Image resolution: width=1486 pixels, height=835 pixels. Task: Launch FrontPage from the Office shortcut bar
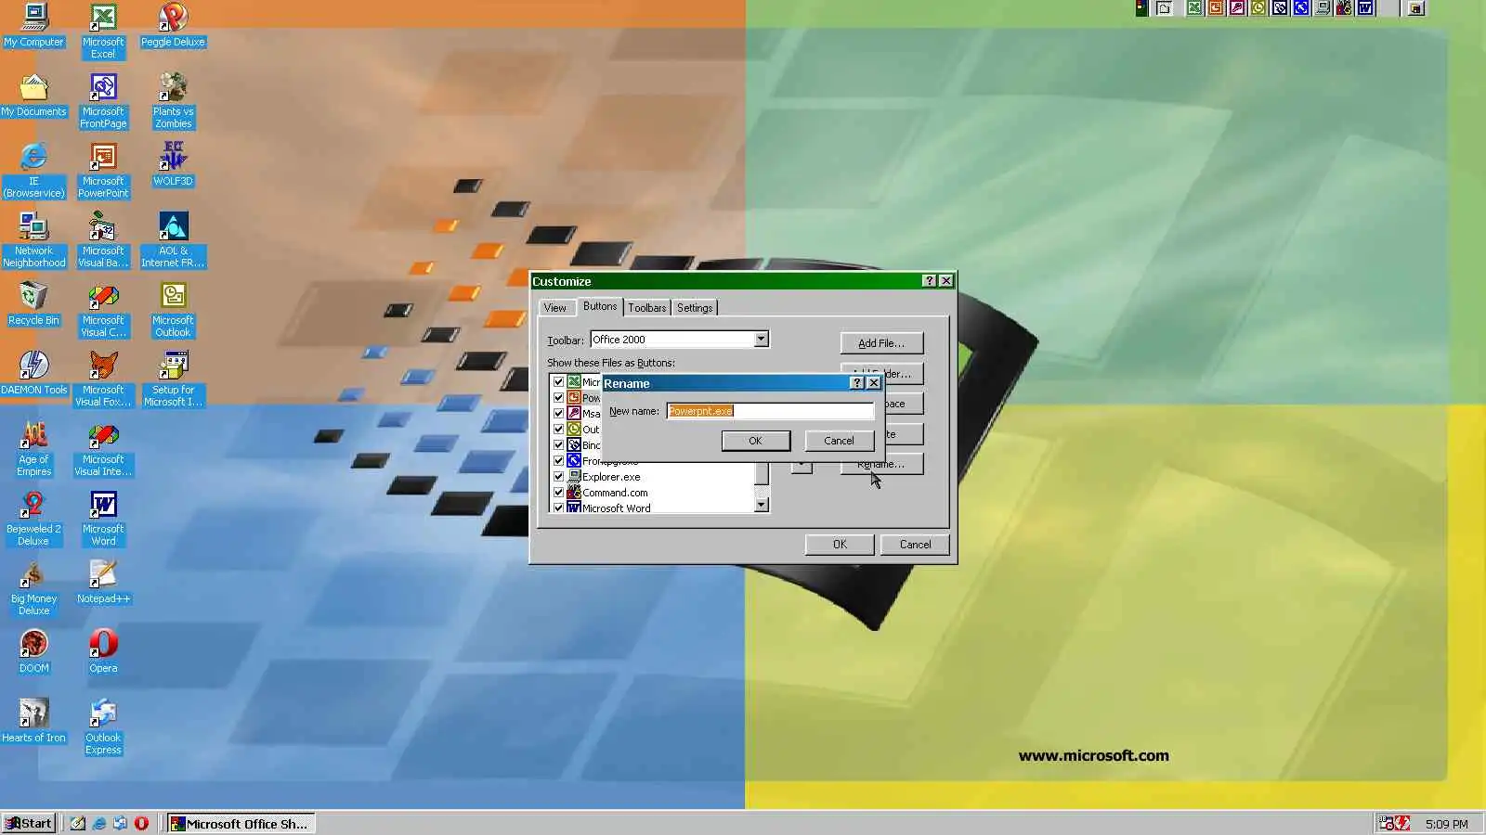[1301, 8]
